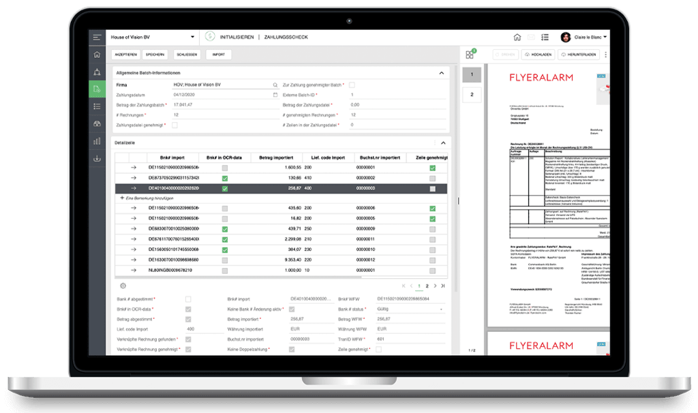The image size is (698, 413).
Task: Toggle the Zahlungsdatei genehmigt checkbox
Action: (175, 125)
